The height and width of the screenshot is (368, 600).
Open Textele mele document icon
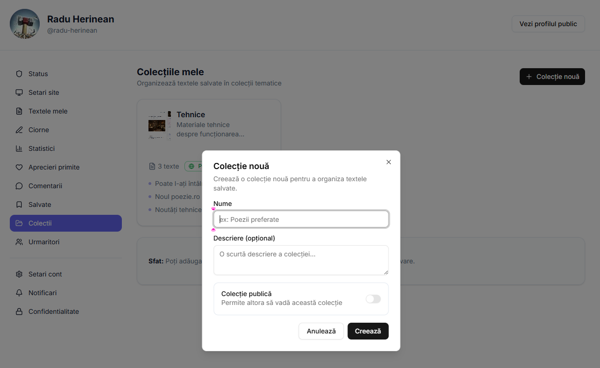(x=19, y=111)
